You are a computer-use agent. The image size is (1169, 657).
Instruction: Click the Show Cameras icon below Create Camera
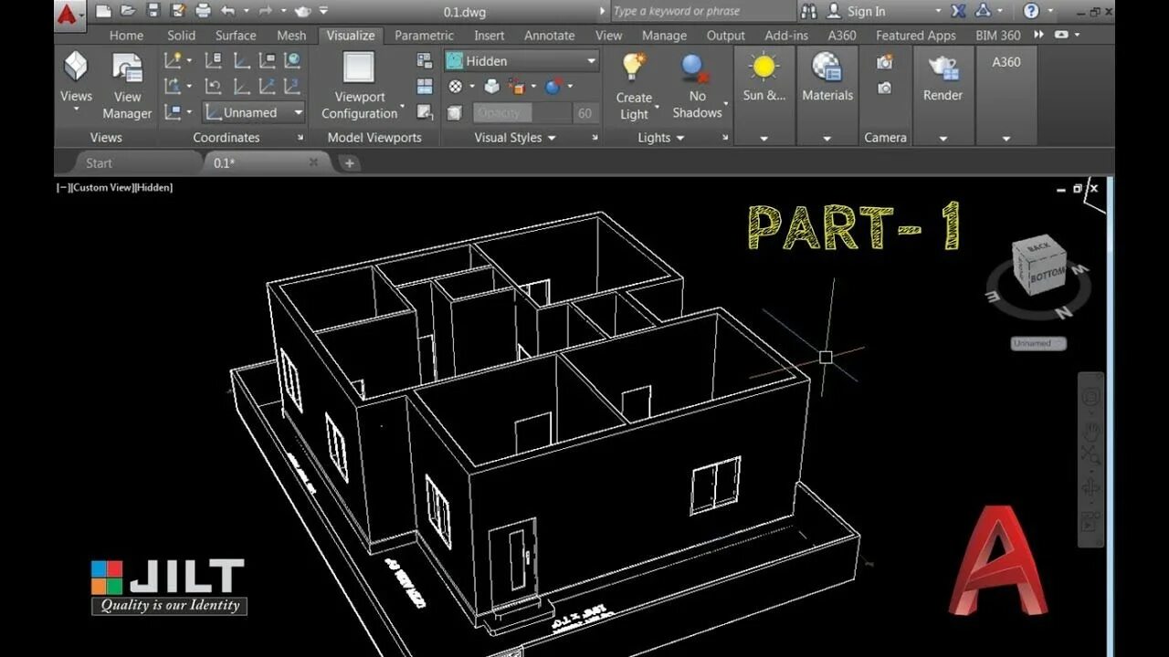point(884,89)
